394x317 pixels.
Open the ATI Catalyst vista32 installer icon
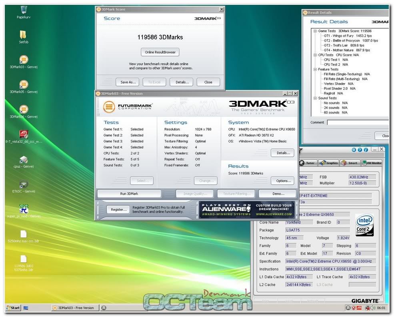click(x=24, y=134)
